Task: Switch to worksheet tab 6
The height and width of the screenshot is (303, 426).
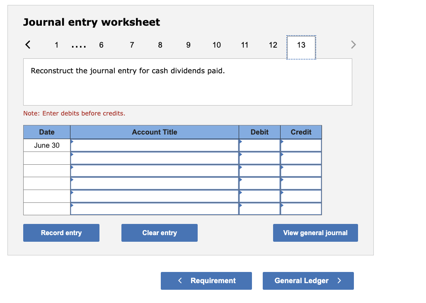Action: pos(101,45)
